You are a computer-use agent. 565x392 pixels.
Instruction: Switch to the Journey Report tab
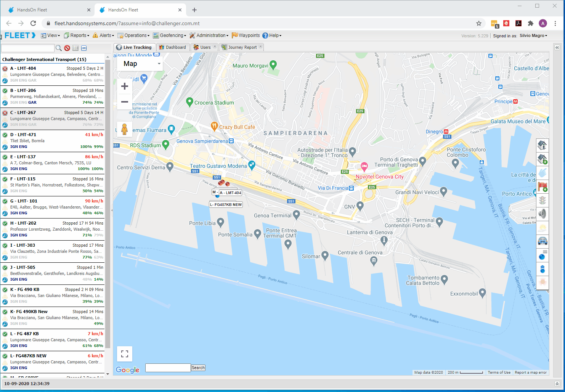pyautogui.click(x=239, y=47)
